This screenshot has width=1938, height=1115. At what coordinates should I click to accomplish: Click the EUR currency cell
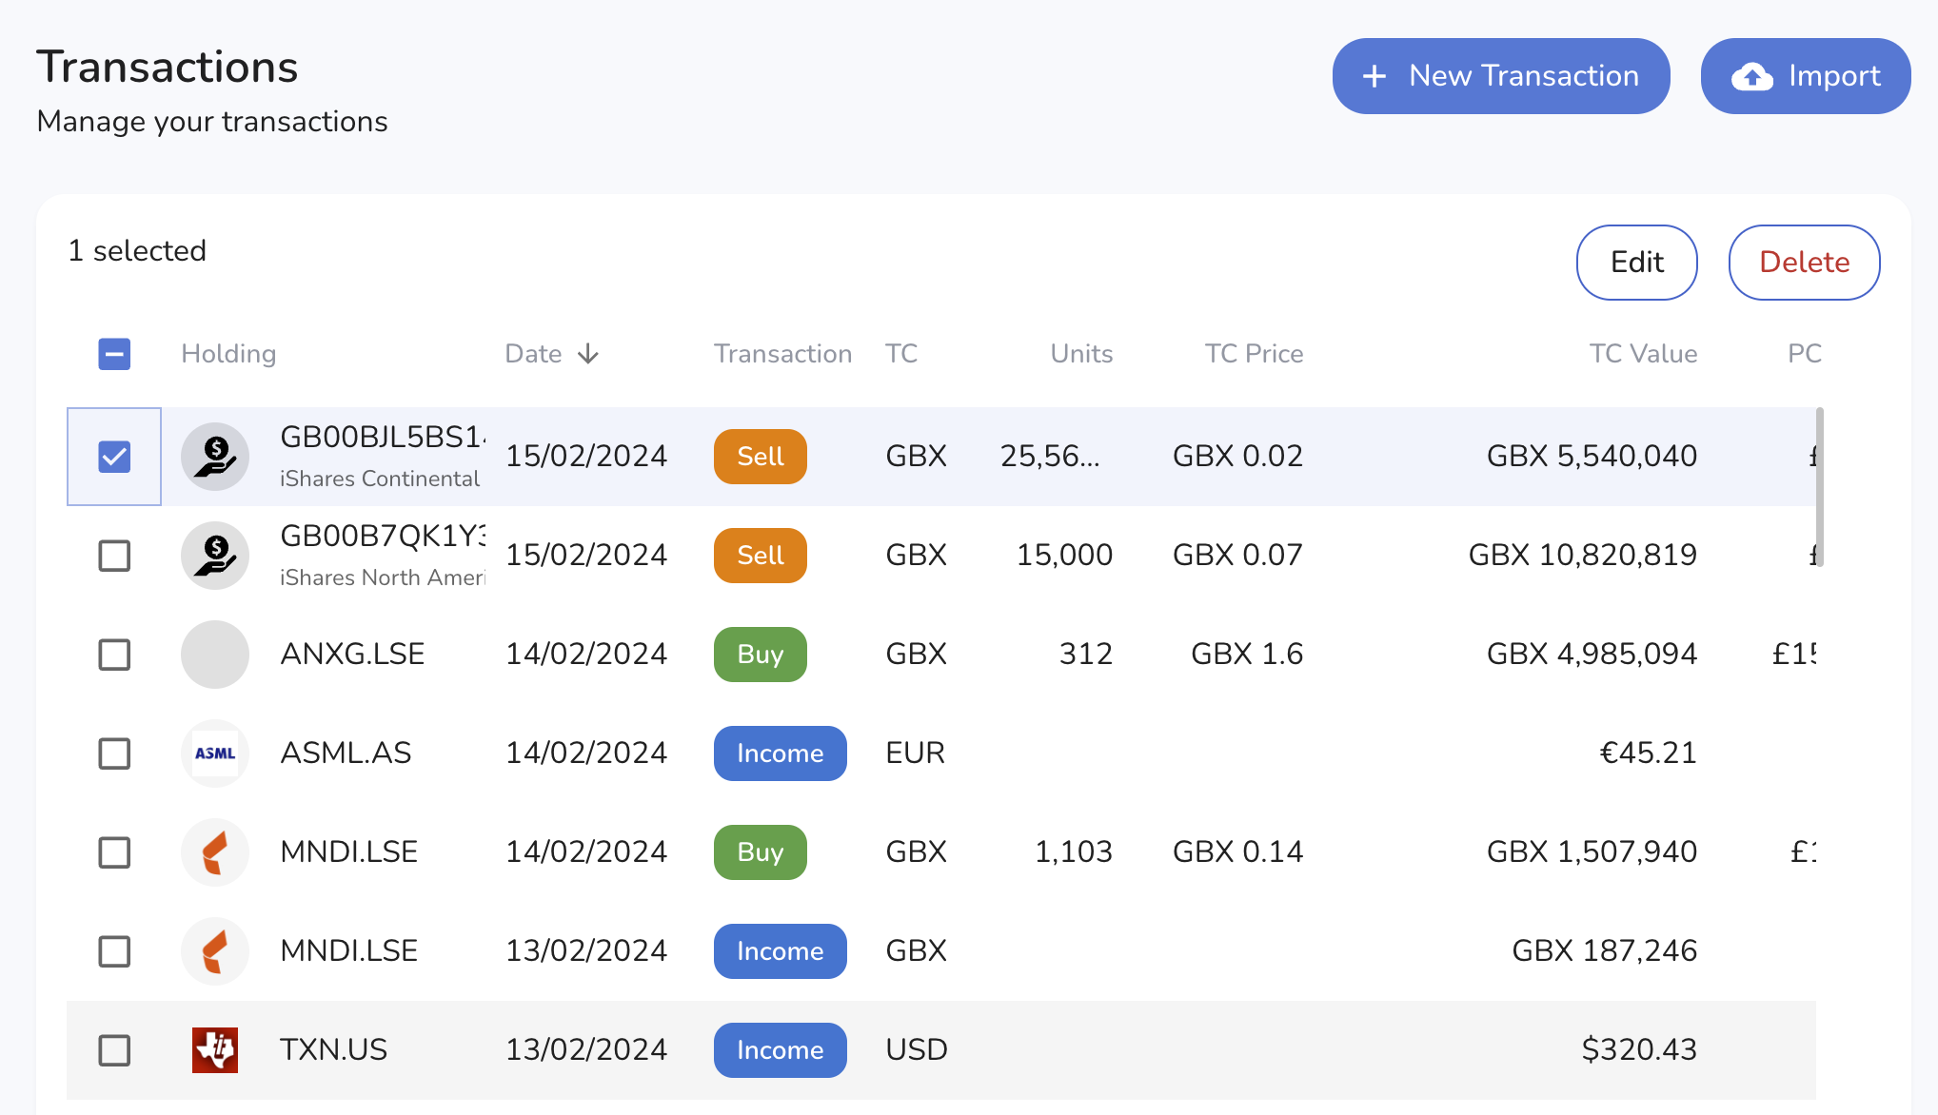click(915, 753)
